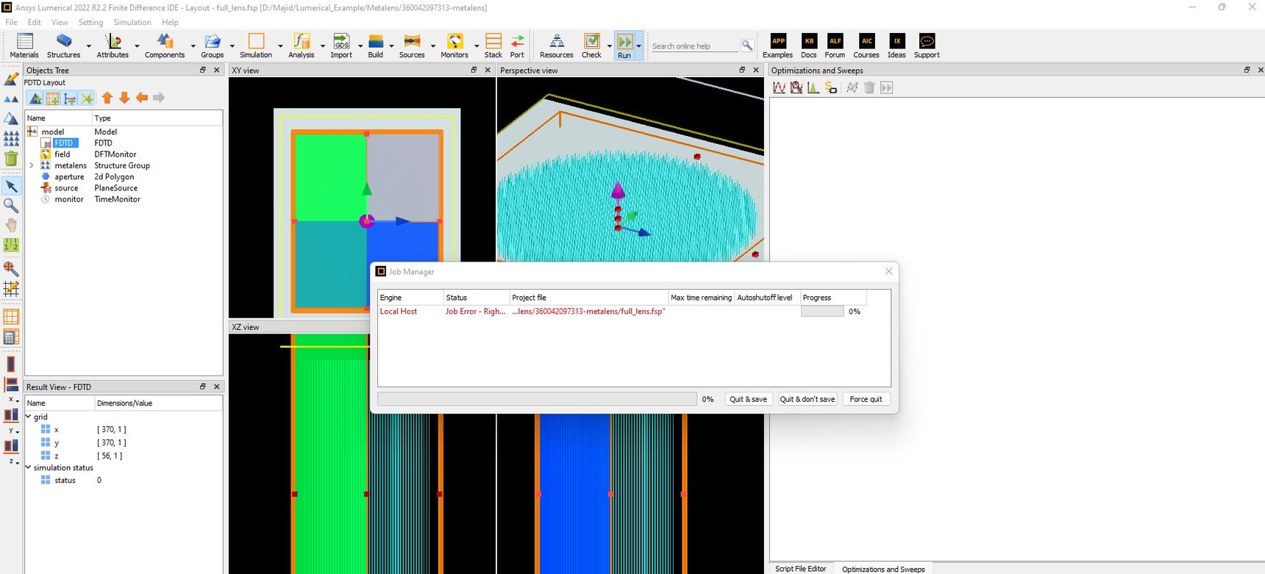
Task: Switch to the Script File Editor tab
Action: tap(800, 569)
